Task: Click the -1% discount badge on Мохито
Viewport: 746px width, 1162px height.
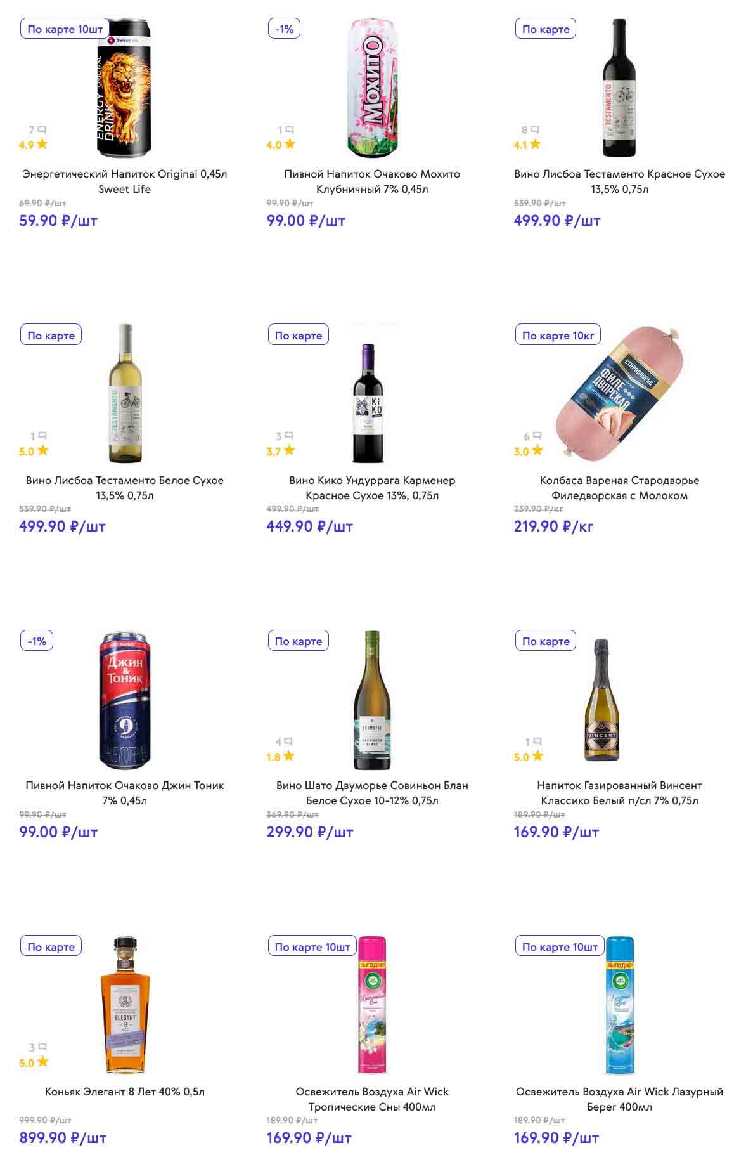Action: [284, 29]
